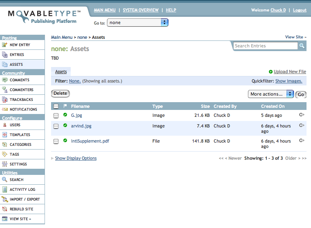The image size is (311, 228).
Task: Open TEMPLATES in the sidebar menu
Action: [22, 134]
